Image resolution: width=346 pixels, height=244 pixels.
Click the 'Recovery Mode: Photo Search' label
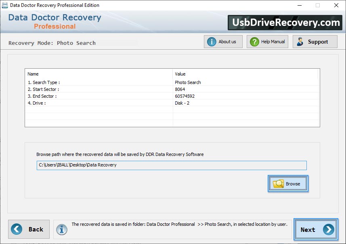point(52,43)
